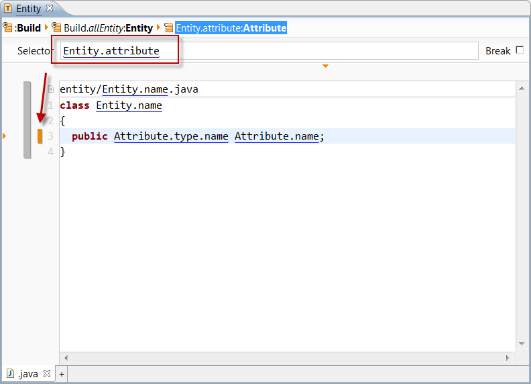This screenshot has width=531, height=384.
Task: Click the orange block marker at line 3
Action: pos(40,136)
